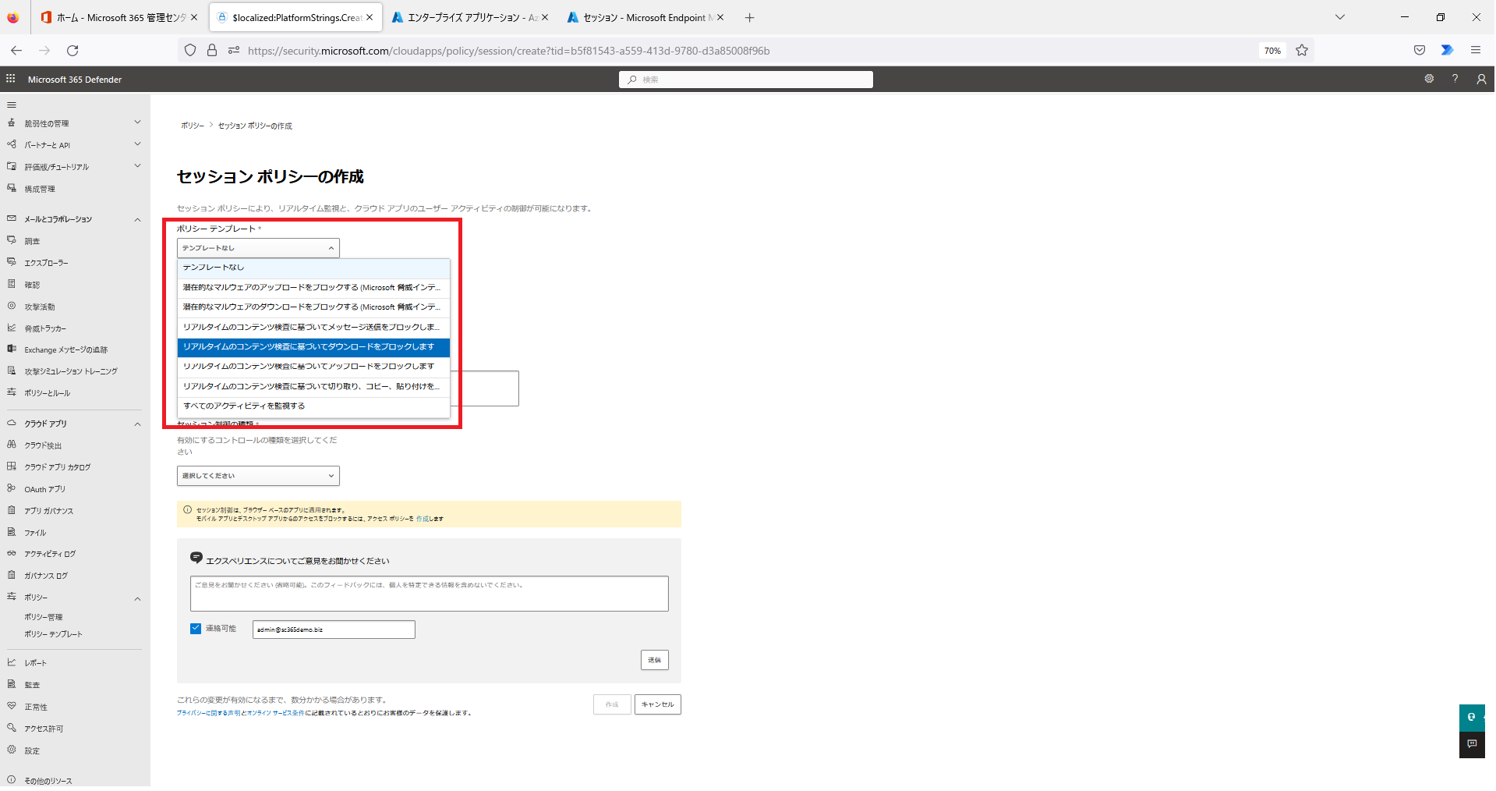Toggle the sidebar hamburger menu icon
The image size is (1496, 791).
pos(12,105)
